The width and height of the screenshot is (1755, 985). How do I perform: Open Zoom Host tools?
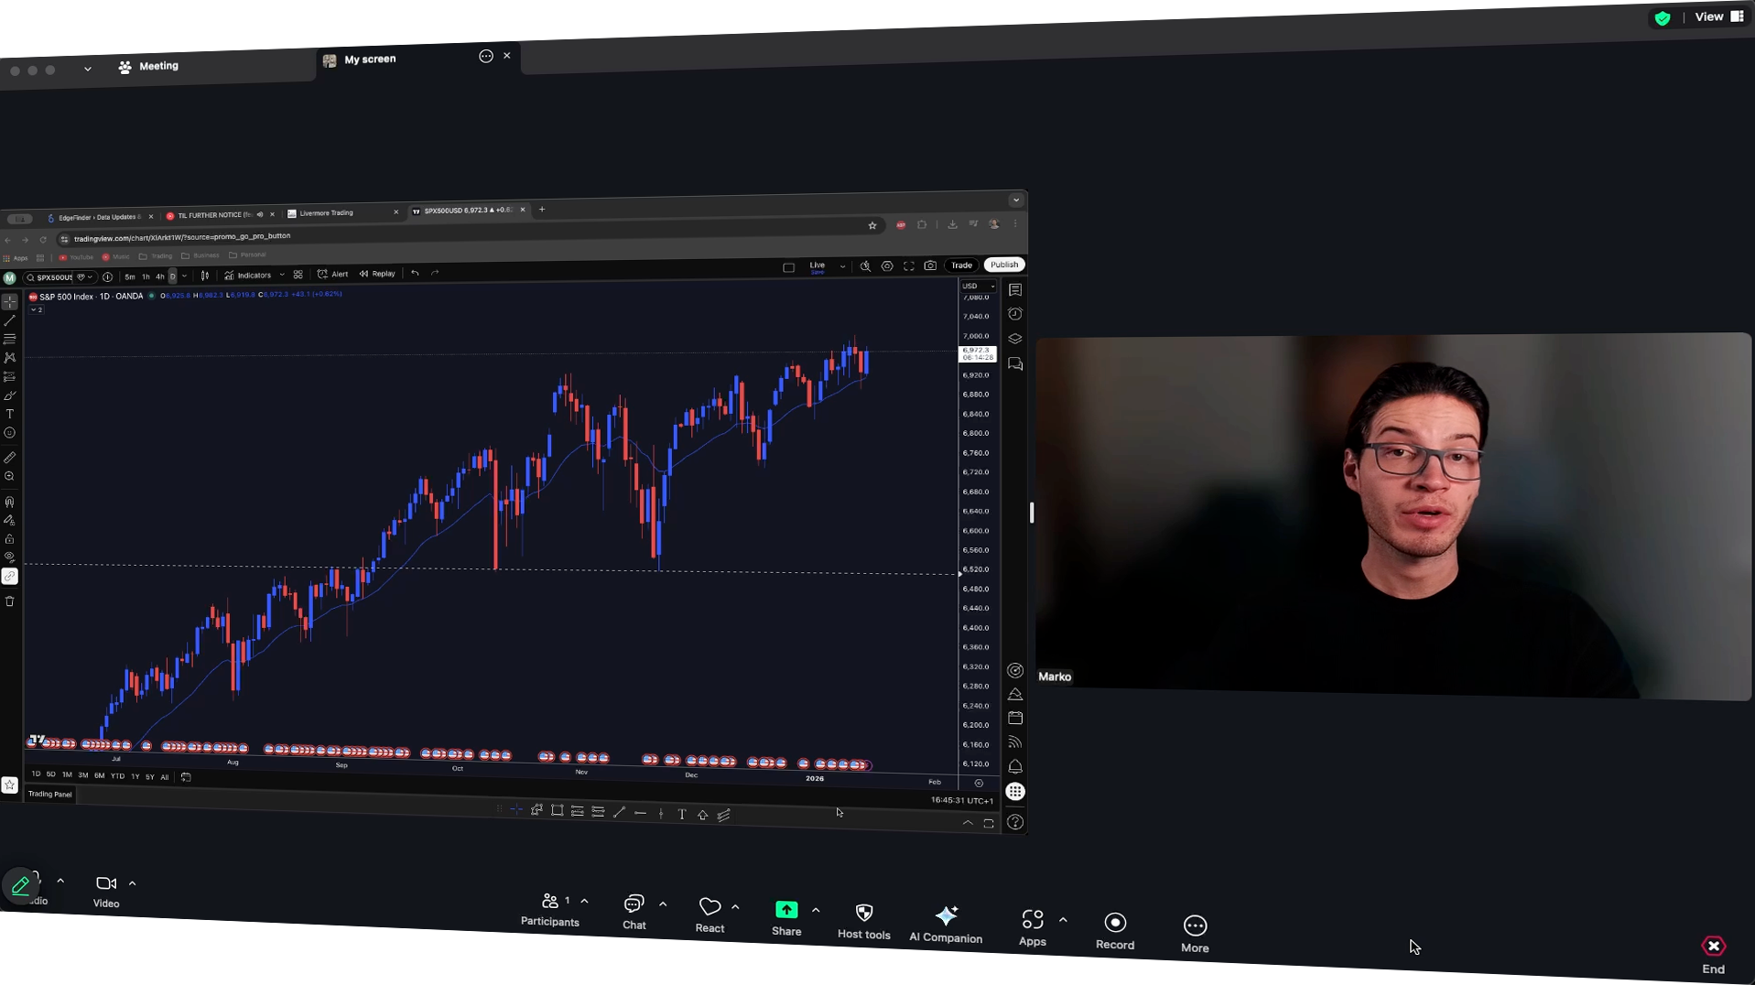863,922
